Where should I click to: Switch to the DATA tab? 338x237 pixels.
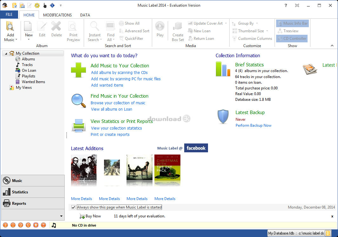85,15
